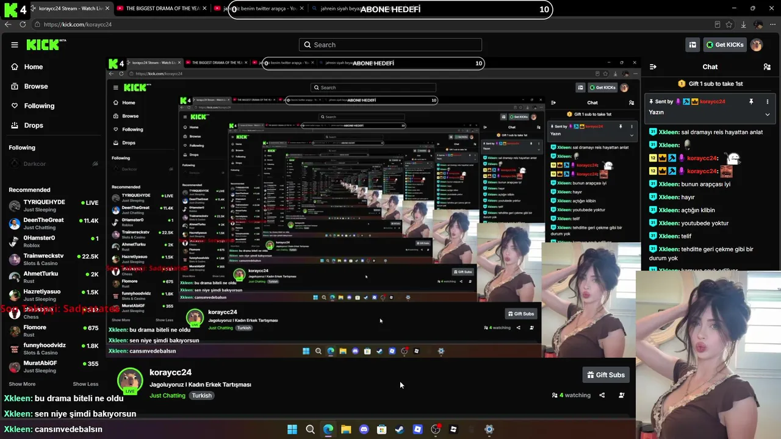Share the koraycc24 stream using the share icon

point(602,395)
